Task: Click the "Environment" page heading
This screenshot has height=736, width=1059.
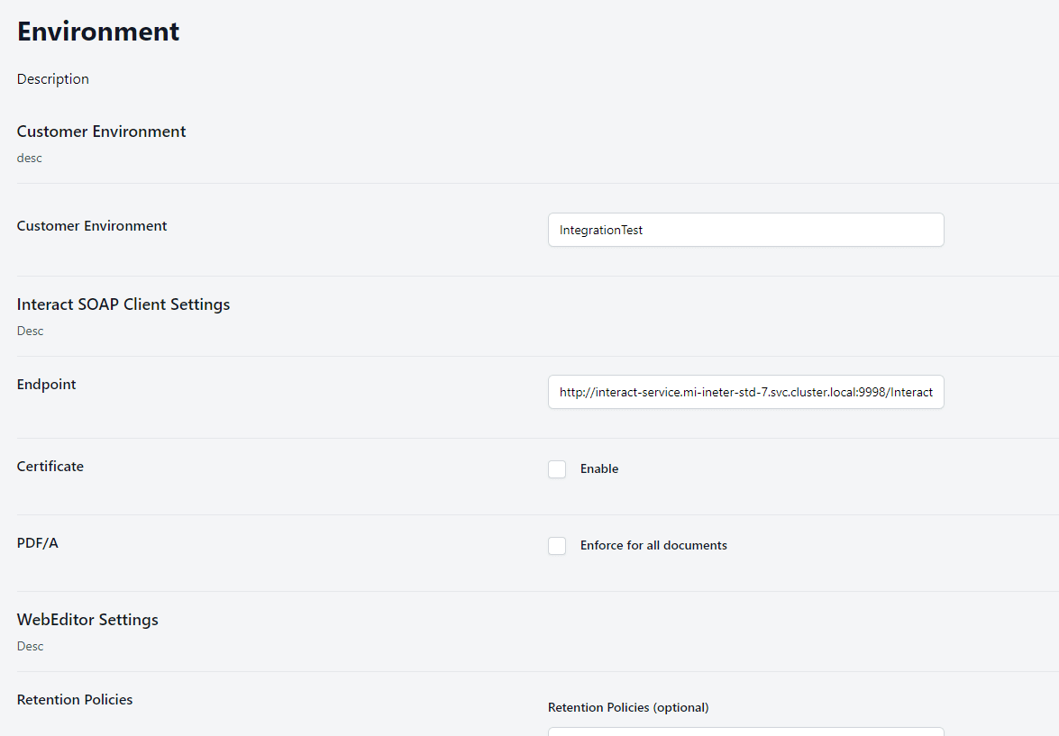Action: pyautogui.click(x=97, y=32)
